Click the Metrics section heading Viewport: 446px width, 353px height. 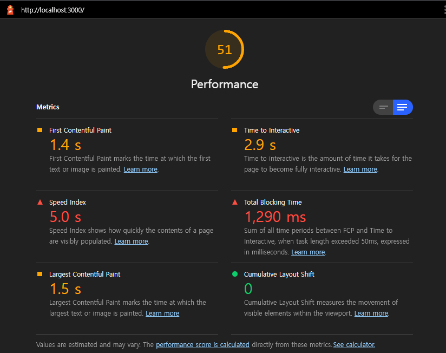48,107
